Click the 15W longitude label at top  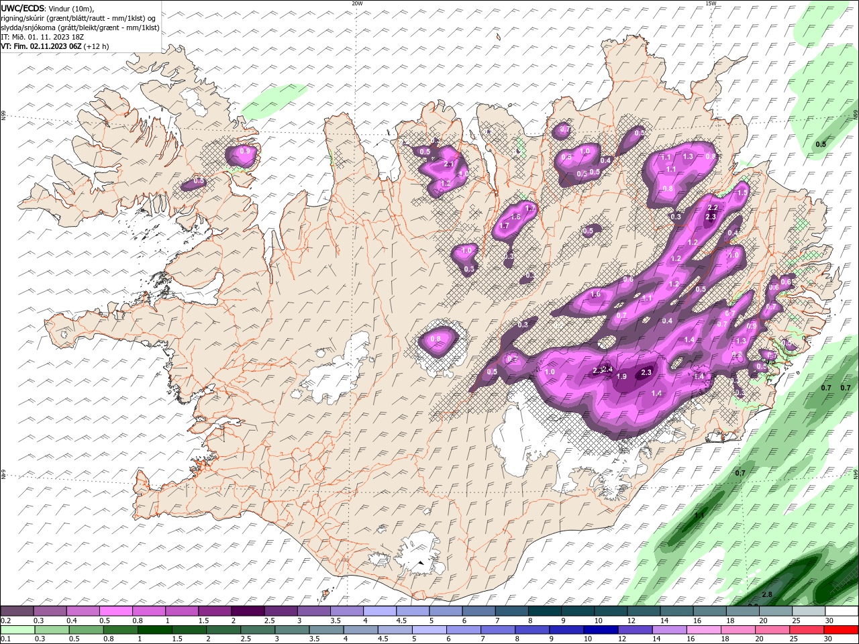coord(711,3)
